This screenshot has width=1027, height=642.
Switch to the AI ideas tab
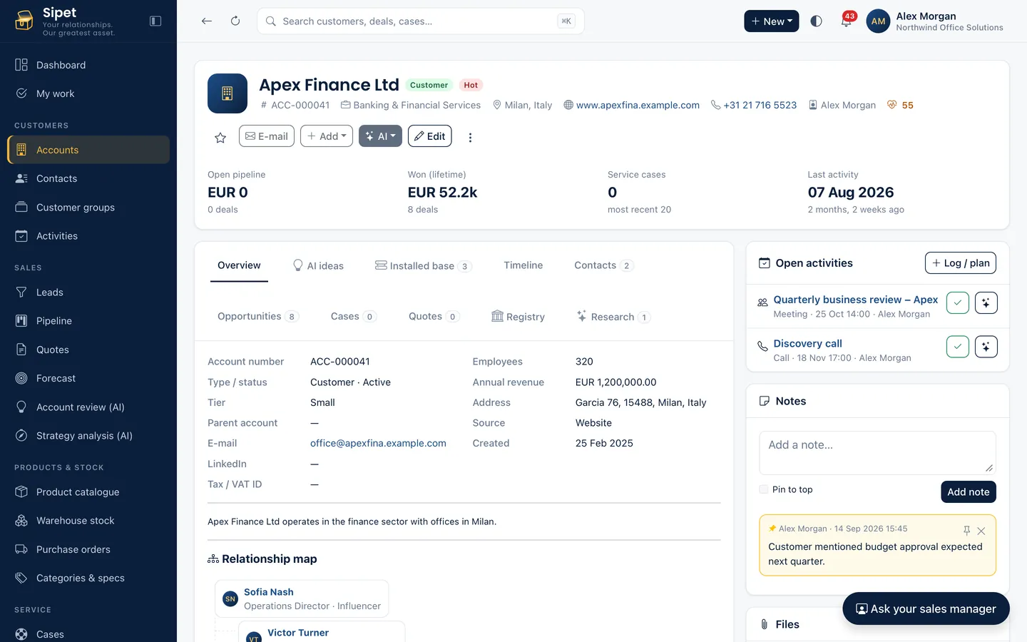(318, 265)
